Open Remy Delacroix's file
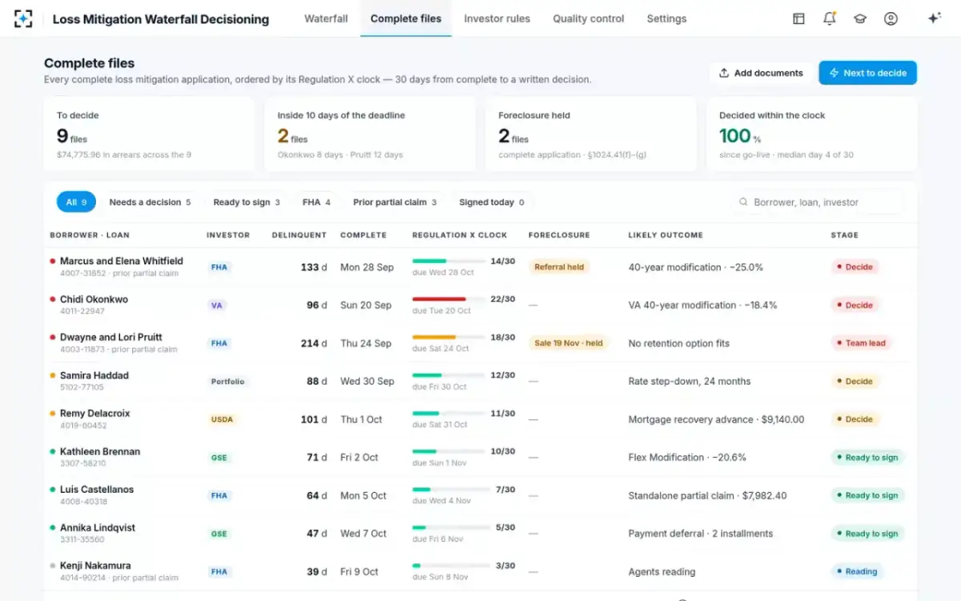 (x=94, y=413)
